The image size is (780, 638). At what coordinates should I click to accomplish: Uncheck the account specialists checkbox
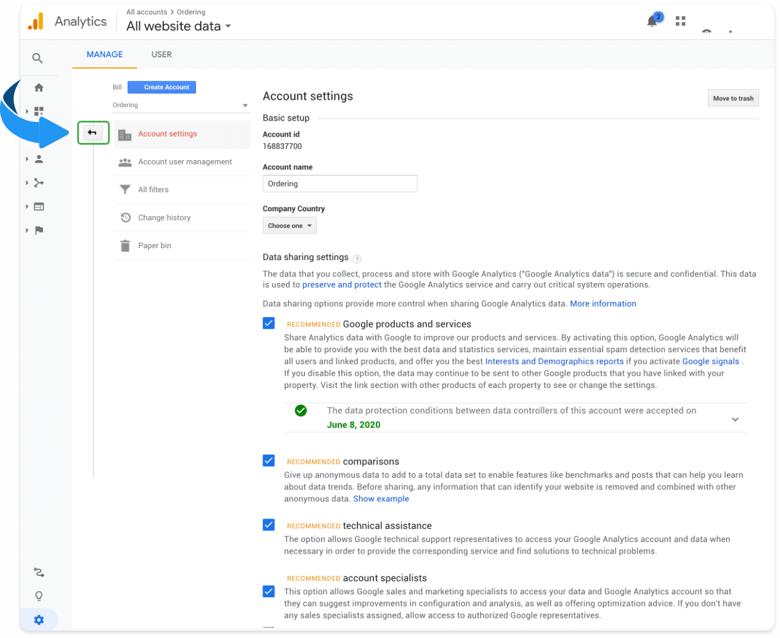[269, 591]
